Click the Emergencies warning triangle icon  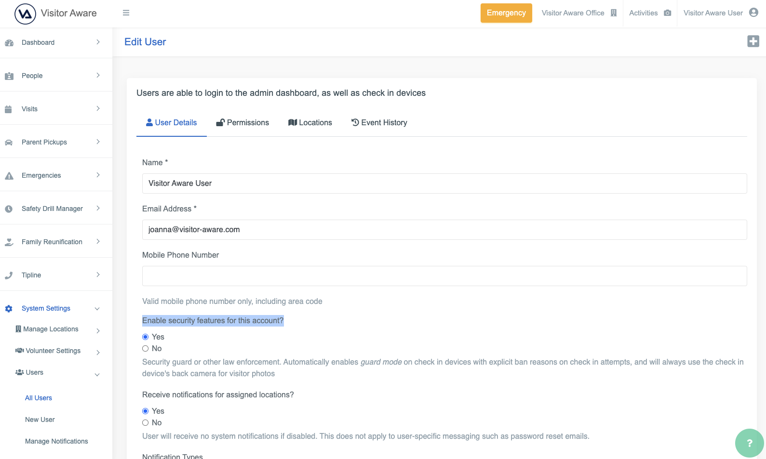[x=9, y=176]
